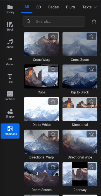Screen dimensions: 101x196
Task: Select the Doorway transition thumbnail
Action: (80, 174)
